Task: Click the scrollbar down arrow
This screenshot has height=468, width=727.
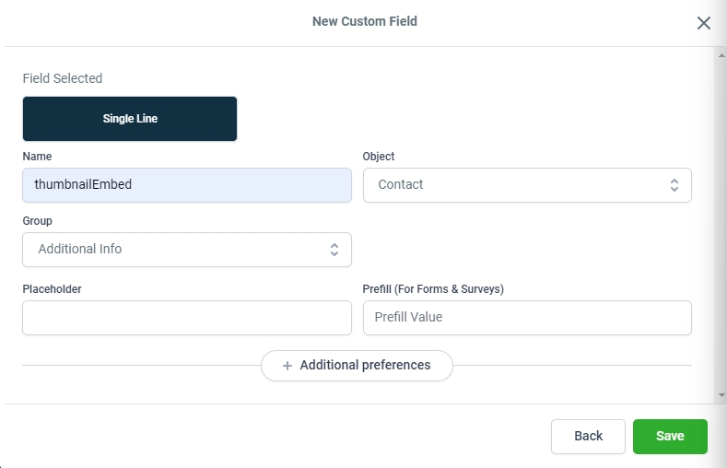Action: tap(720, 395)
